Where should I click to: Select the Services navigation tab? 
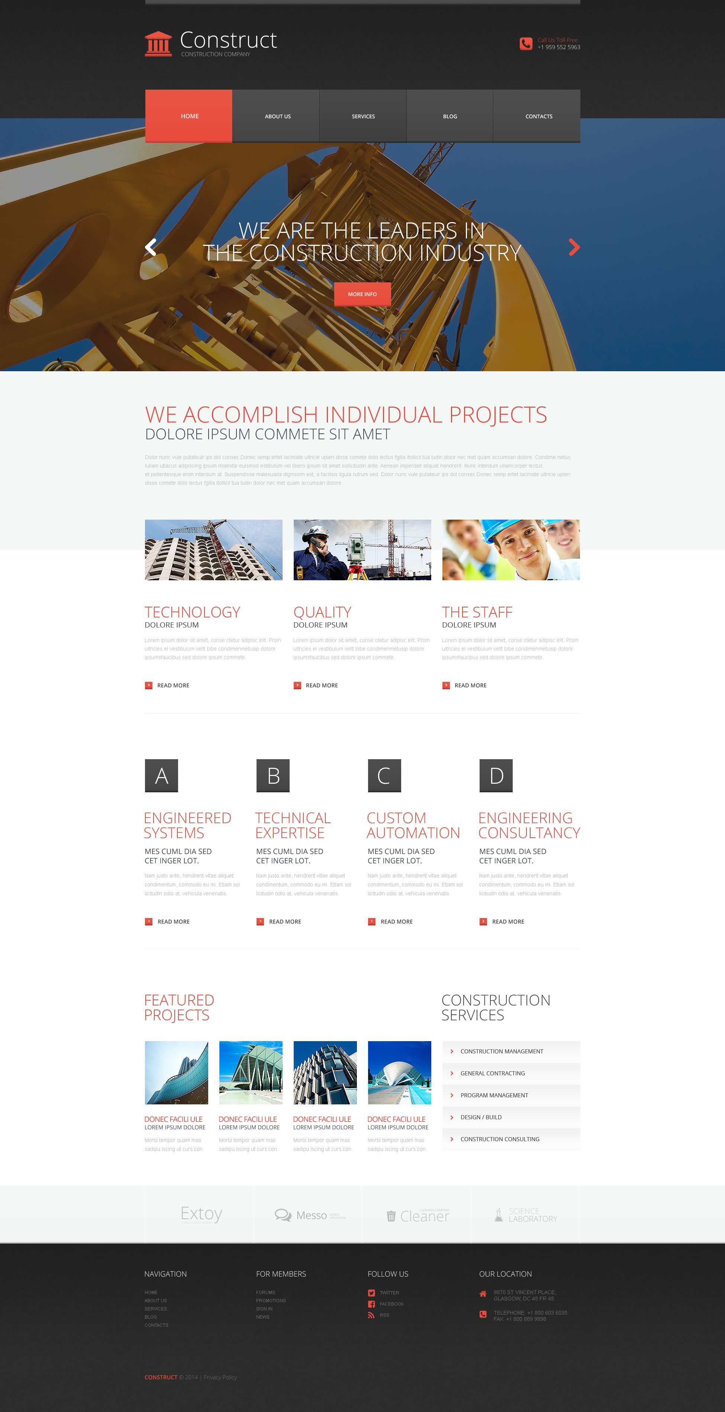point(363,116)
